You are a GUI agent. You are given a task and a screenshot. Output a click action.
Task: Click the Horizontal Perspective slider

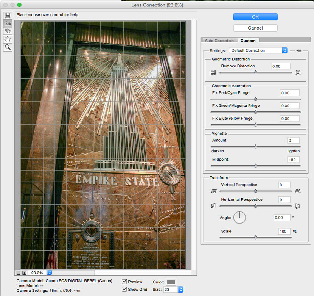255,206
